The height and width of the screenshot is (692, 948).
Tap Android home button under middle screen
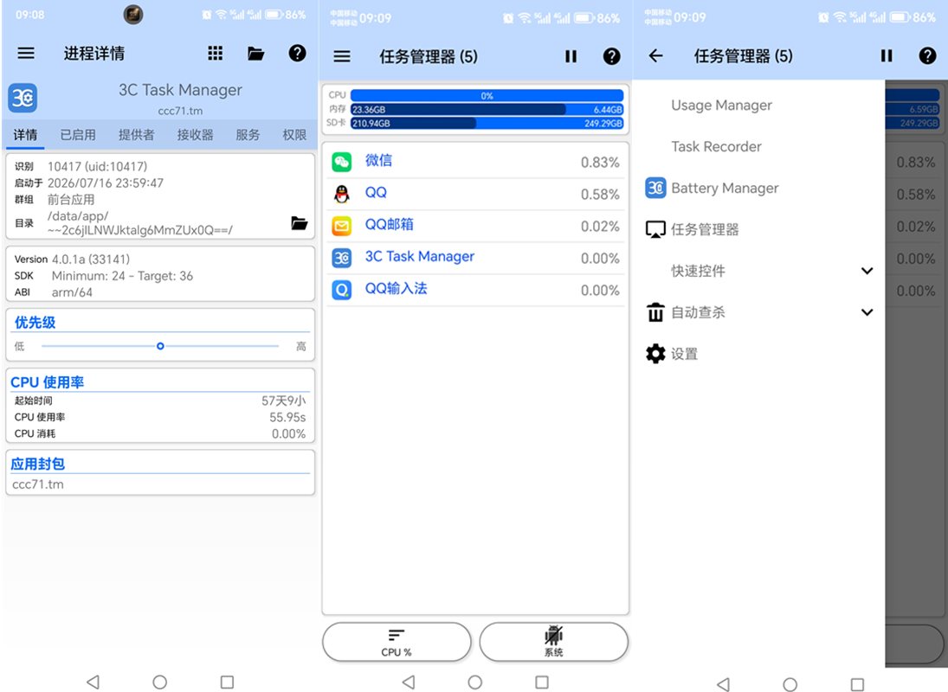pyautogui.click(x=475, y=682)
